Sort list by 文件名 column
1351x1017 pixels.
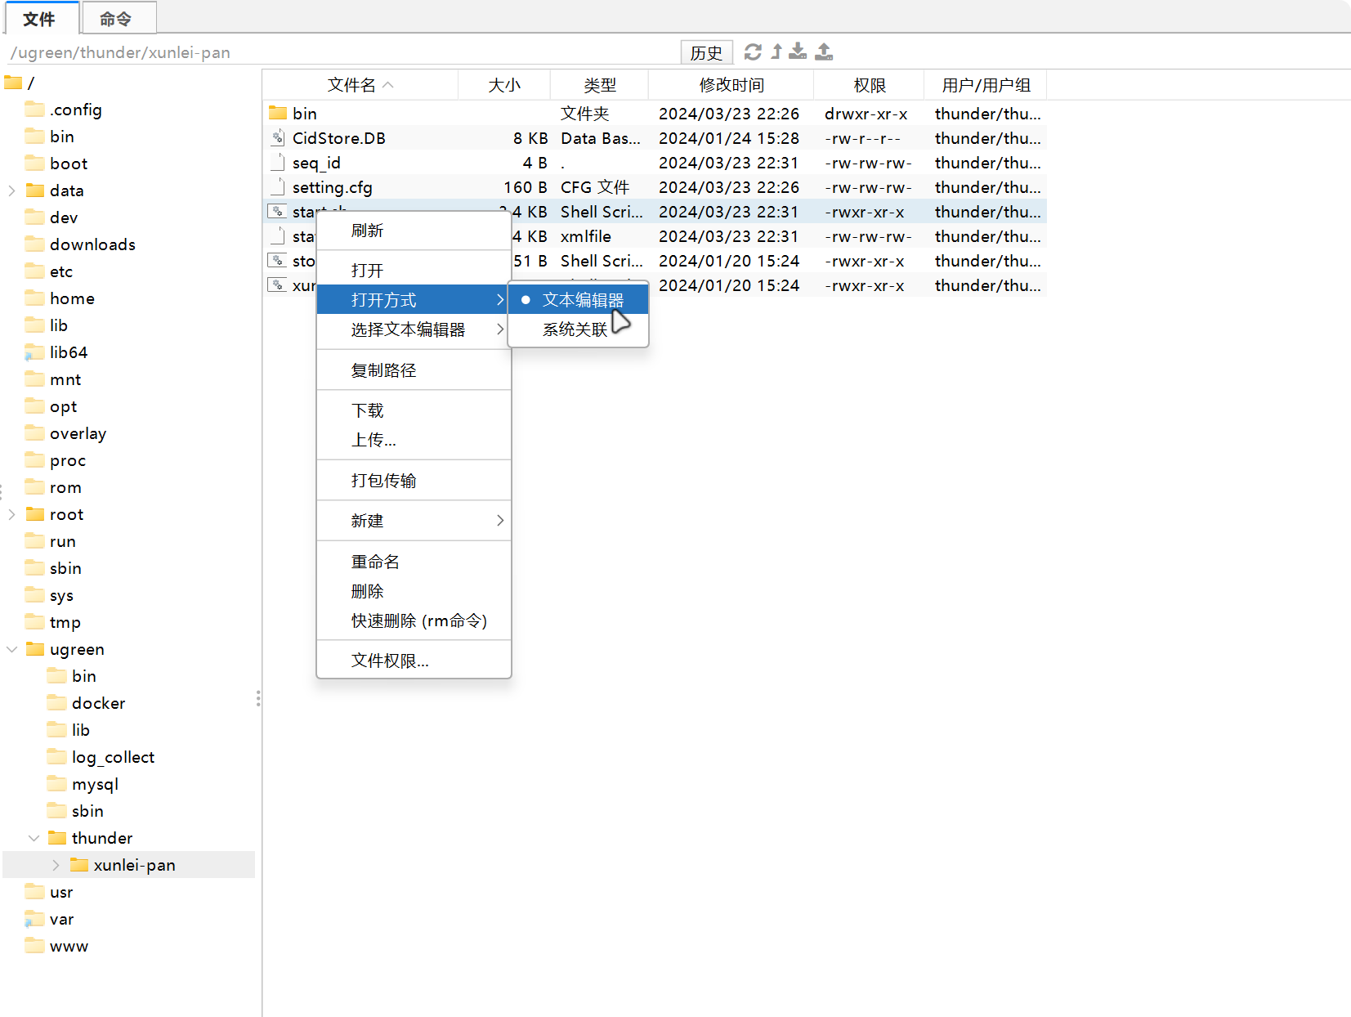click(360, 85)
